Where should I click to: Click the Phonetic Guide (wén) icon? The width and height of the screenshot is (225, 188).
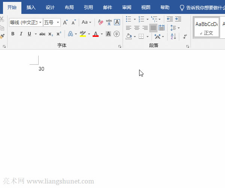(x=109, y=22)
